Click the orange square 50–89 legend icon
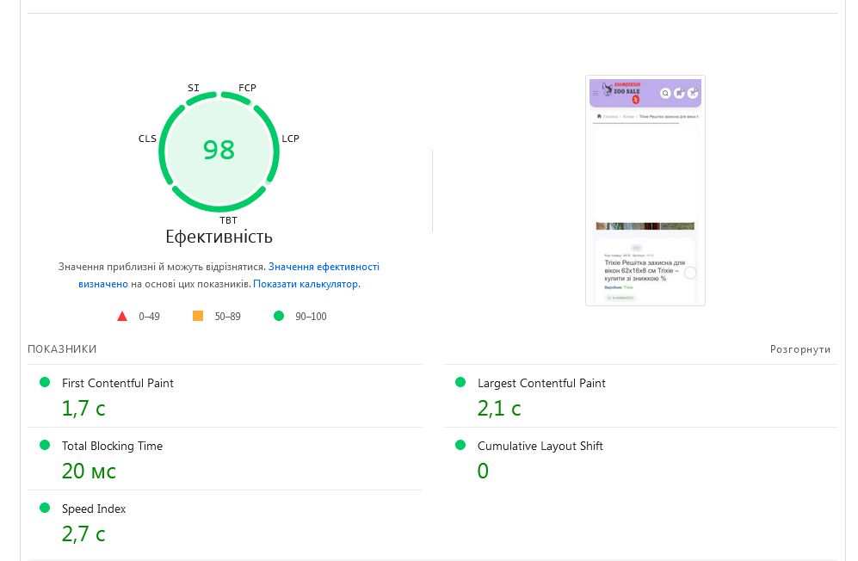858x561 pixels. pyautogui.click(x=198, y=316)
